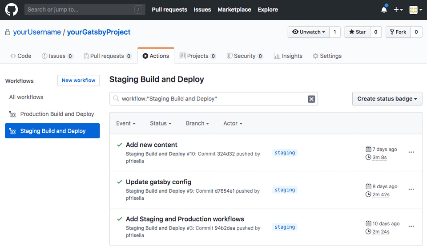
Task: Click success checkmark for Add new content
Action: tap(120, 145)
